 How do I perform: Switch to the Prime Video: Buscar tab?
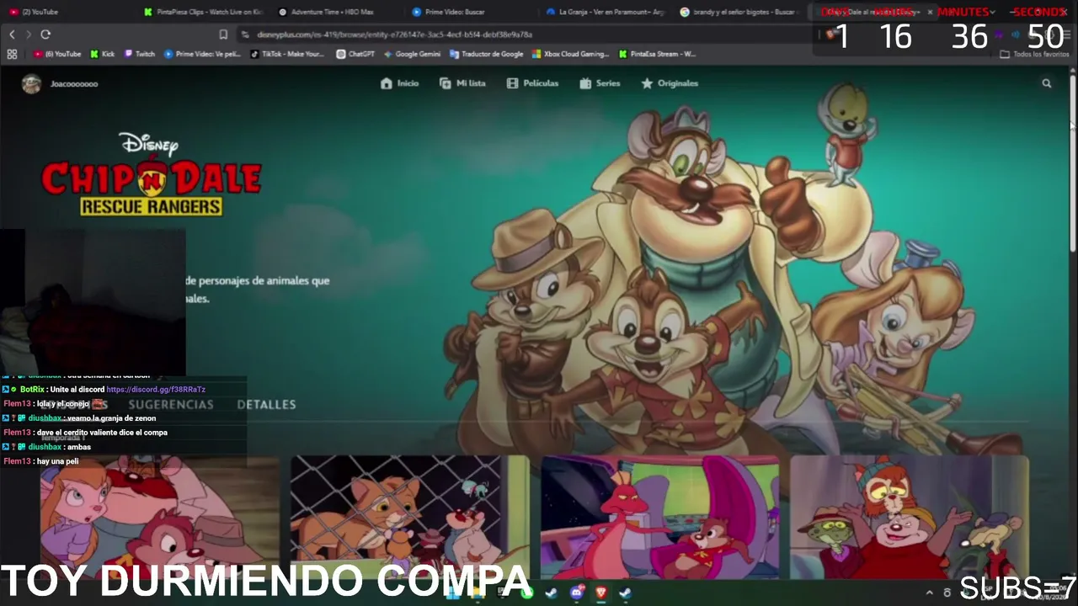coord(471,12)
